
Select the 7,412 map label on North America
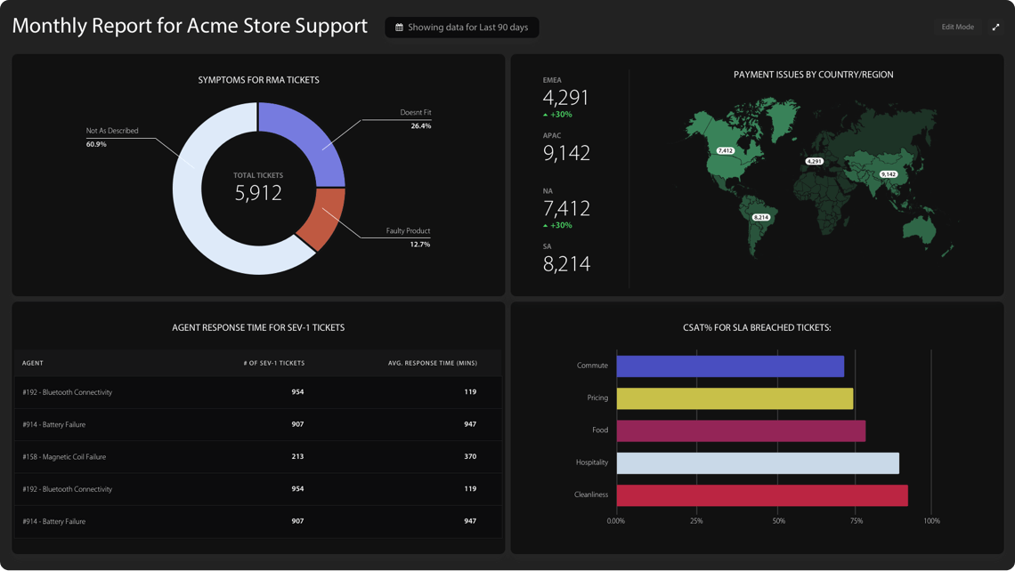point(725,150)
